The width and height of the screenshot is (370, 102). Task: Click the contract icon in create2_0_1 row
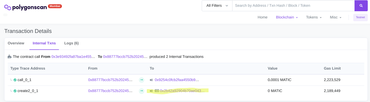157,91
